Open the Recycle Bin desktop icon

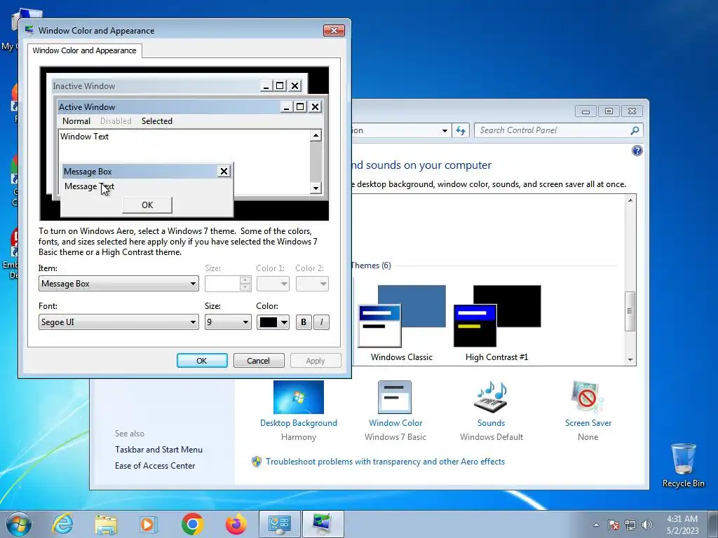(x=683, y=460)
